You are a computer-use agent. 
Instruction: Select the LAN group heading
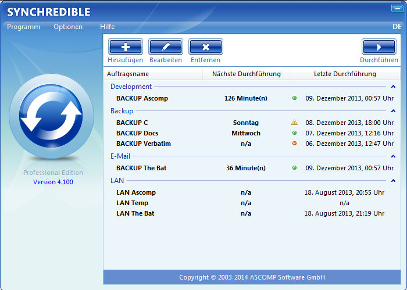(x=117, y=181)
